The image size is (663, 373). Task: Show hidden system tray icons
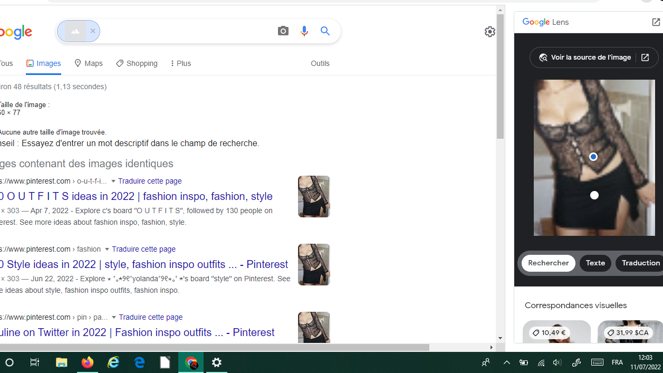(x=506, y=362)
